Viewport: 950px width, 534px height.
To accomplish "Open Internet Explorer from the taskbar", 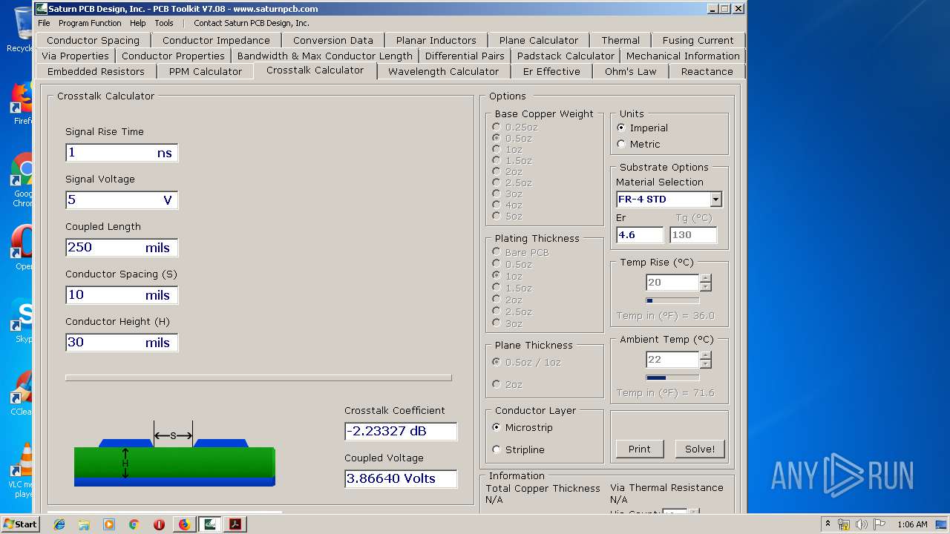I will (59, 524).
